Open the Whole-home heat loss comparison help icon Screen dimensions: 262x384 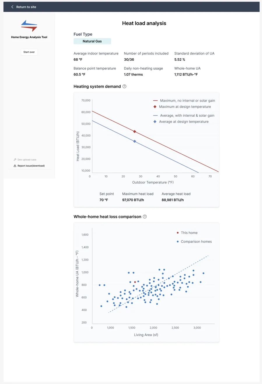pyautogui.click(x=144, y=217)
